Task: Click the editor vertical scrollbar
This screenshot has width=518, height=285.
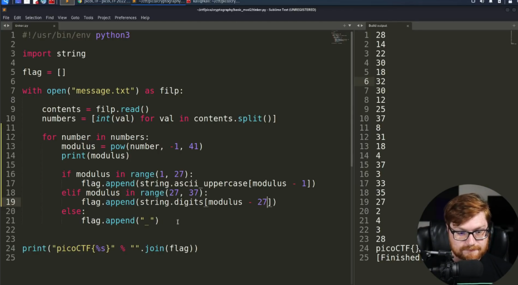Action: (x=352, y=99)
